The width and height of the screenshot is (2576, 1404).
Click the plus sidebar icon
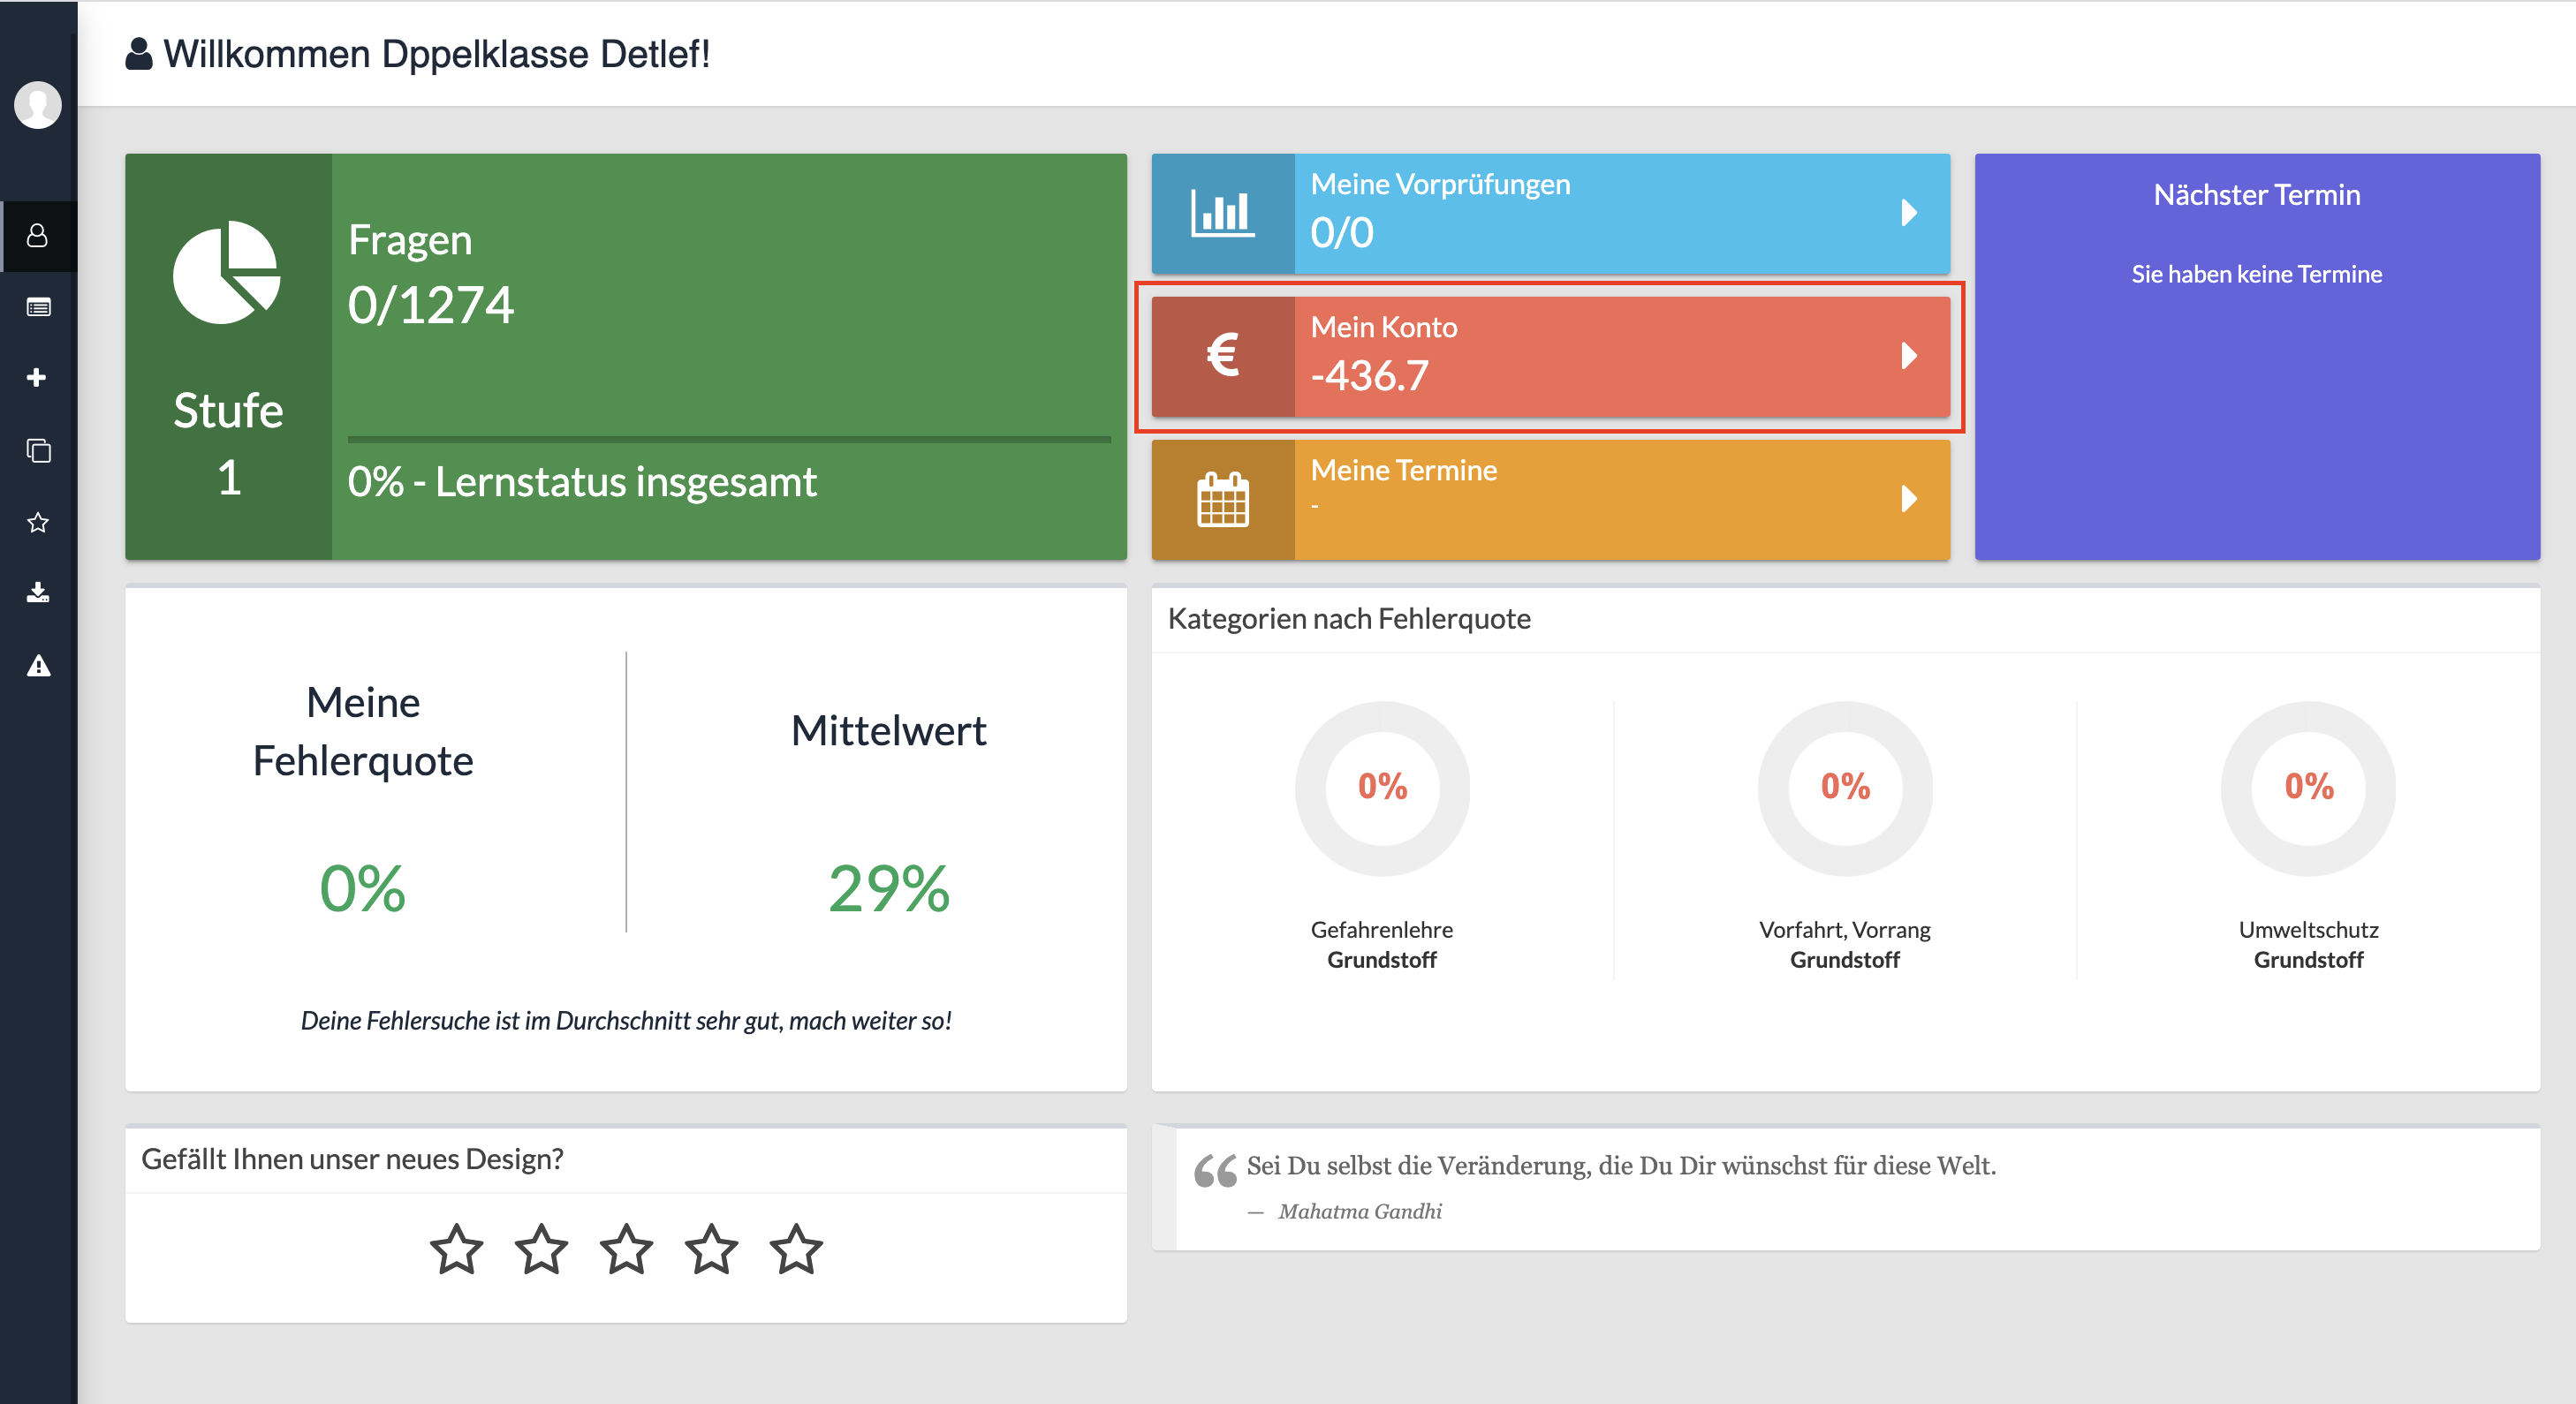click(37, 378)
